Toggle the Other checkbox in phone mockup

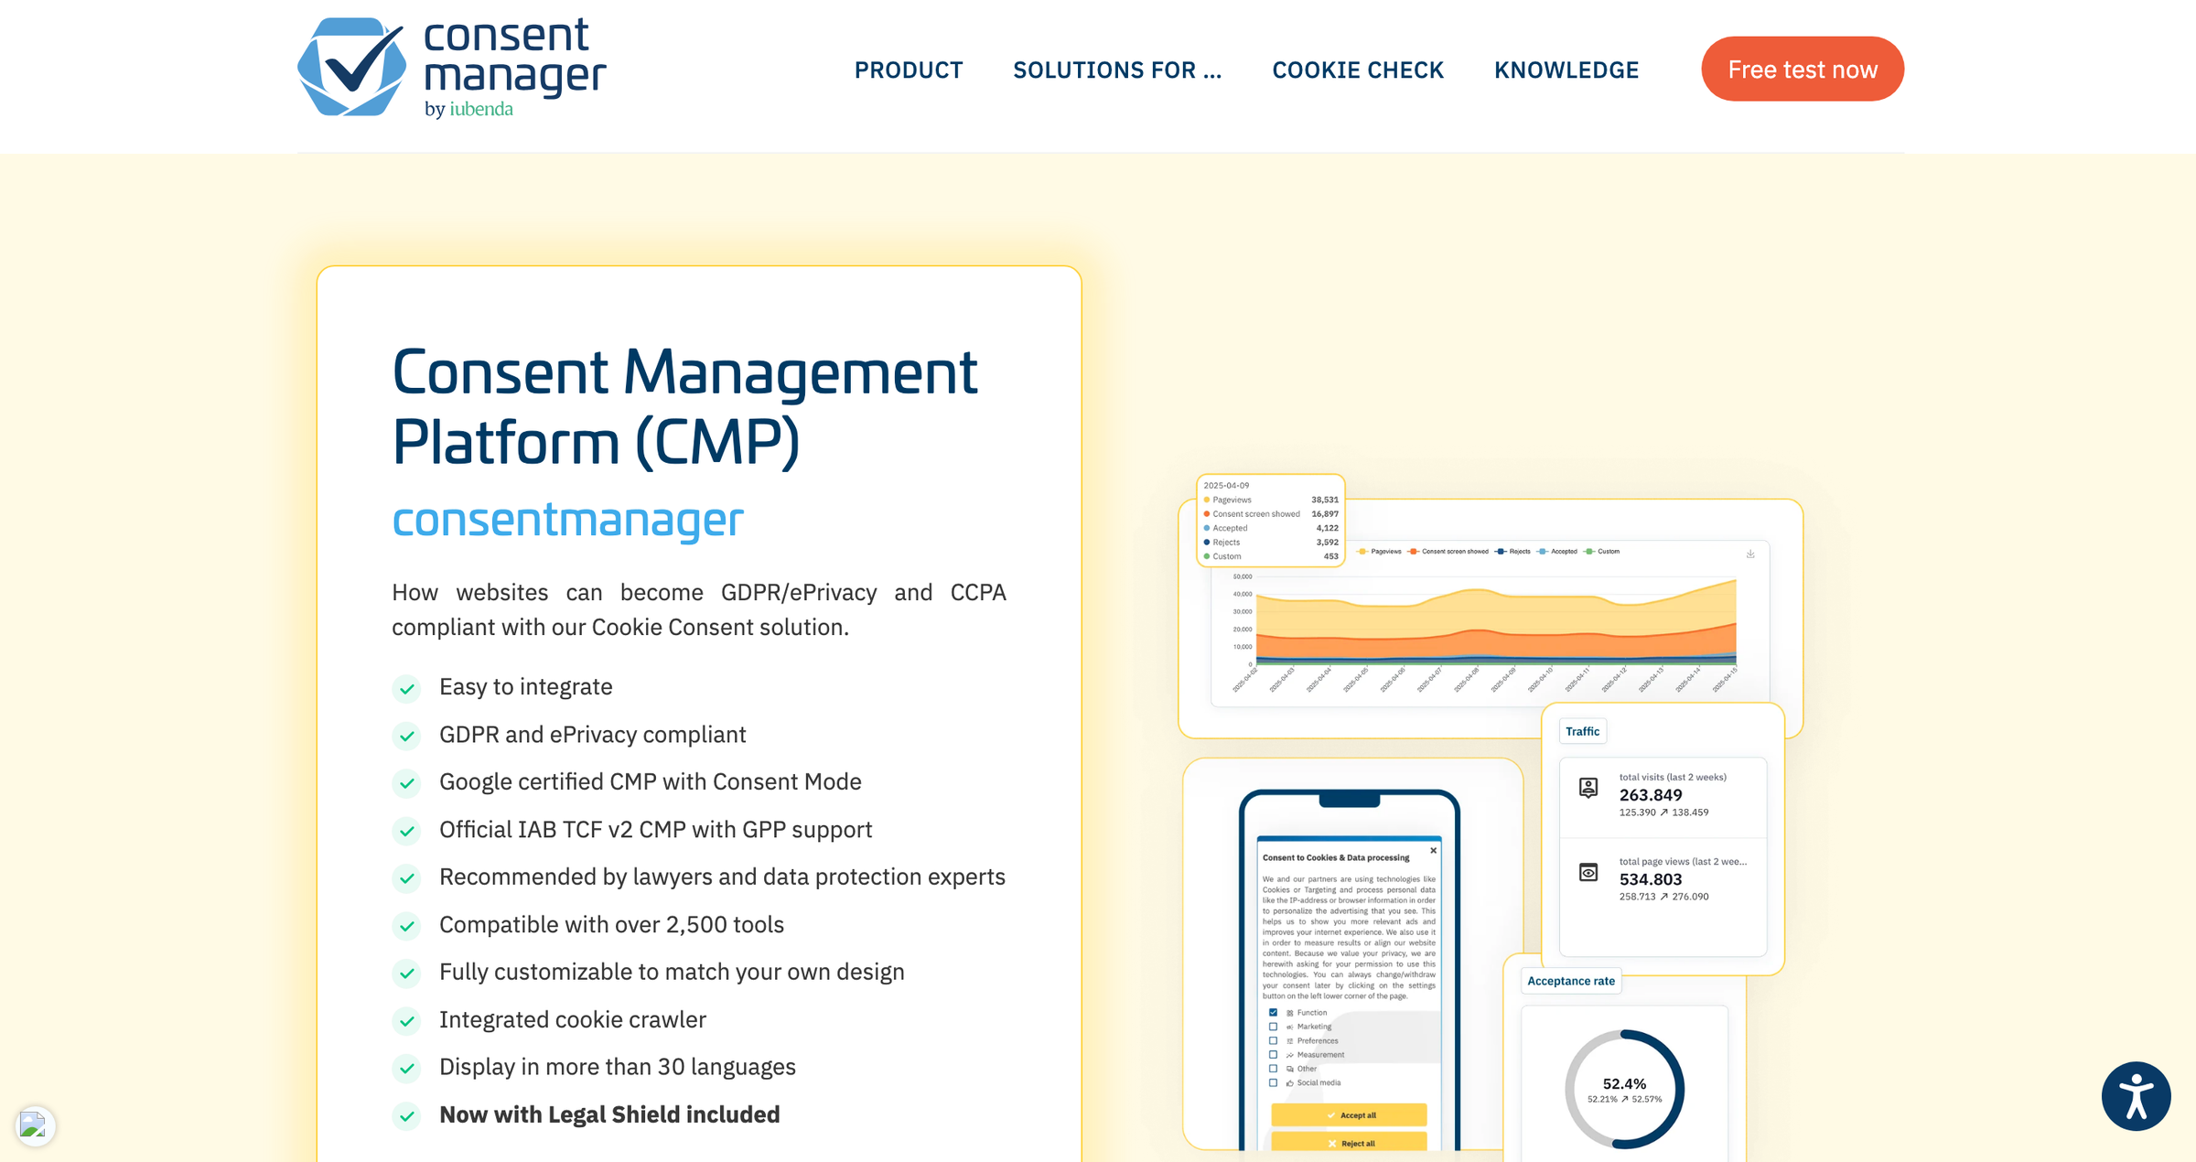pos(1273,1069)
